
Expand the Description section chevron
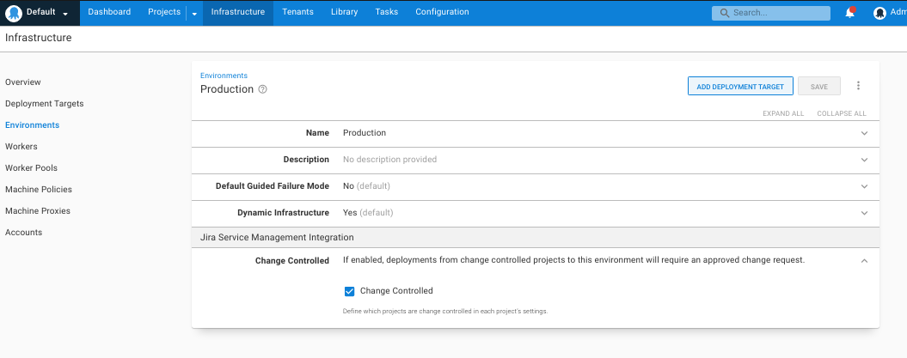(864, 160)
